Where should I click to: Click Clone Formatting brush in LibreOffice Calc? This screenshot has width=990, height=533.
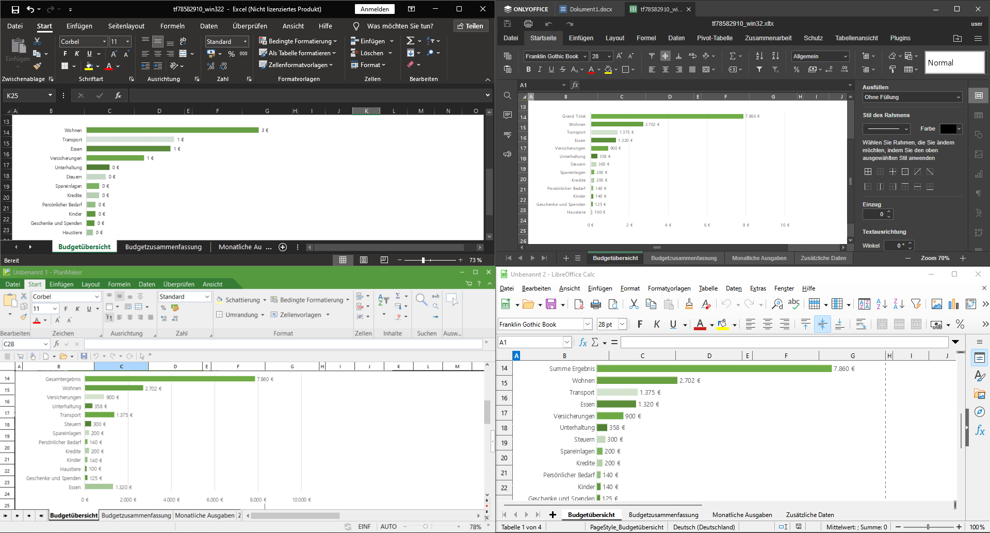(689, 304)
